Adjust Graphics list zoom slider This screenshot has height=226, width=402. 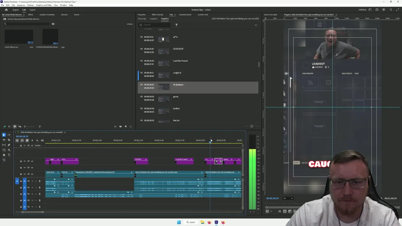click(252, 126)
